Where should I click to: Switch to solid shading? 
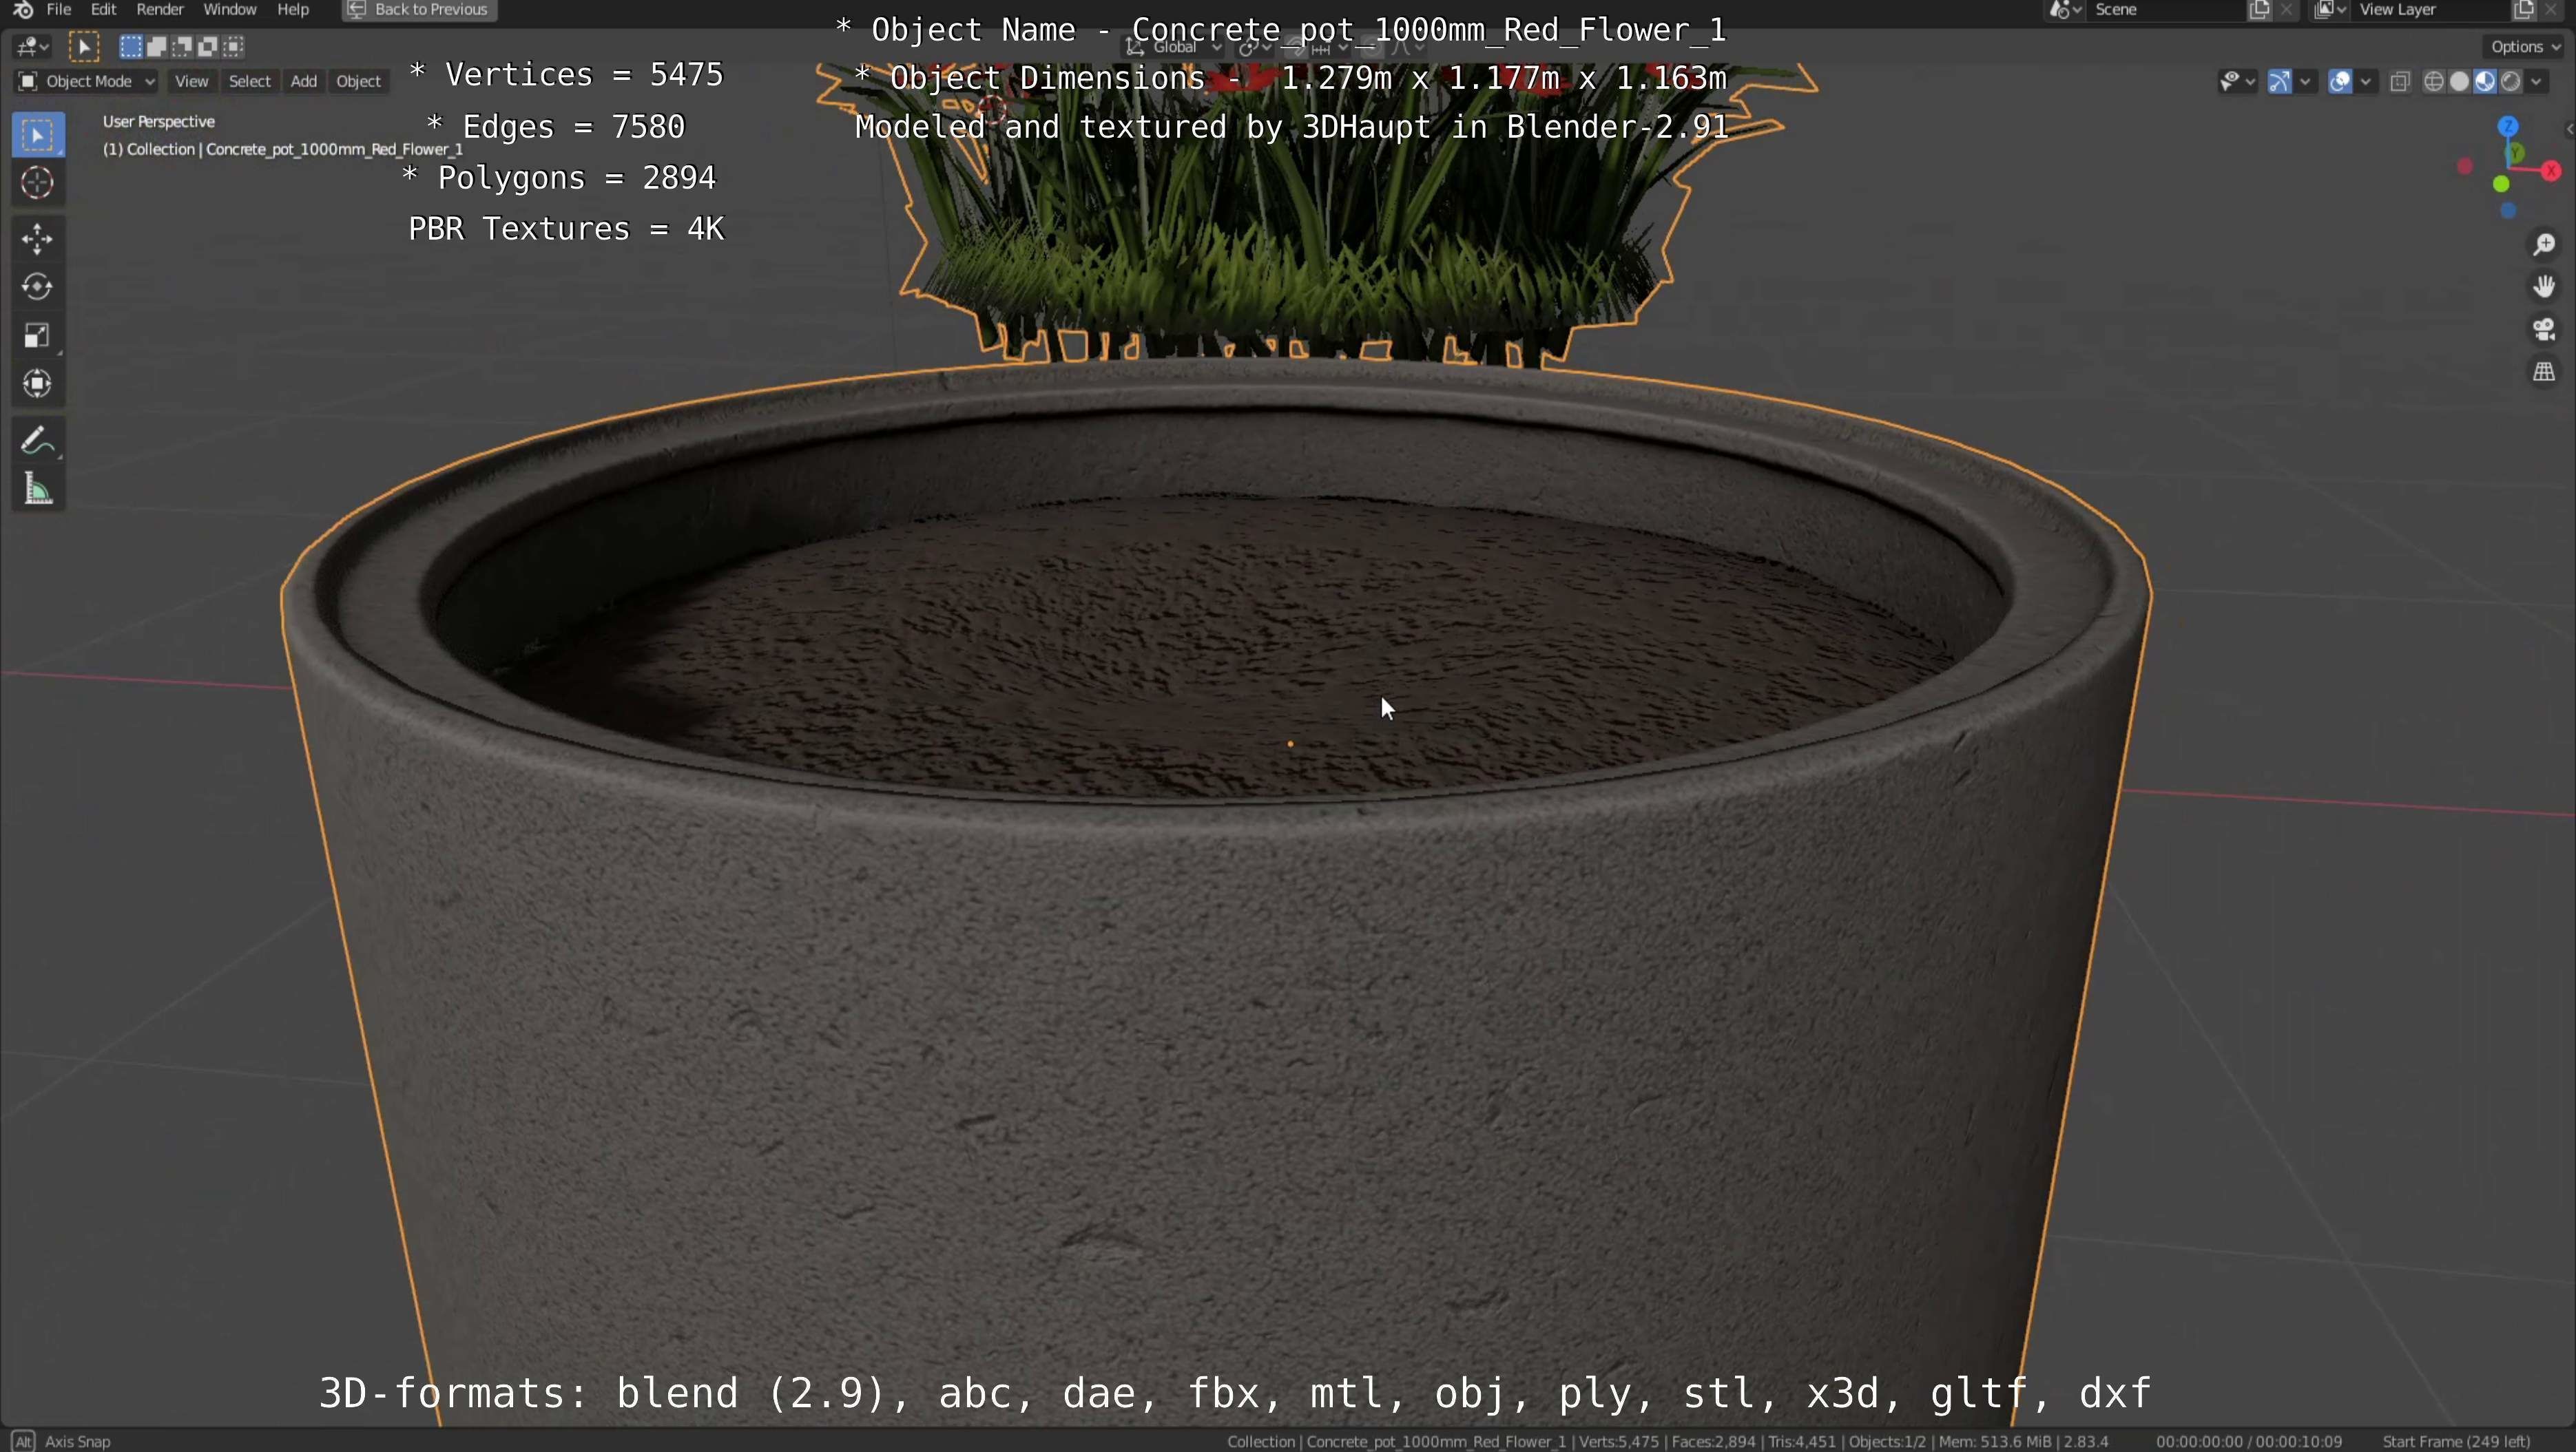click(2460, 82)
